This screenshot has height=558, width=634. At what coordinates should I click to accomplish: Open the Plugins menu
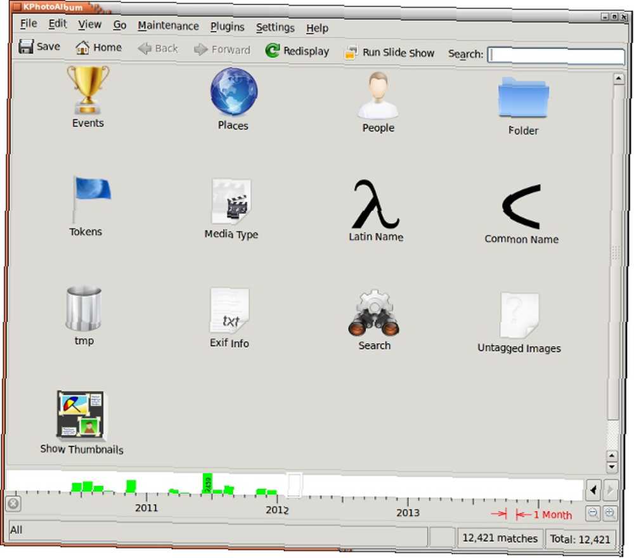[227, 27]
